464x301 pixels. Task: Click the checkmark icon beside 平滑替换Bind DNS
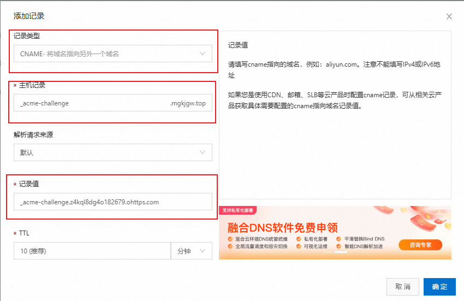(x=340, y=239)
